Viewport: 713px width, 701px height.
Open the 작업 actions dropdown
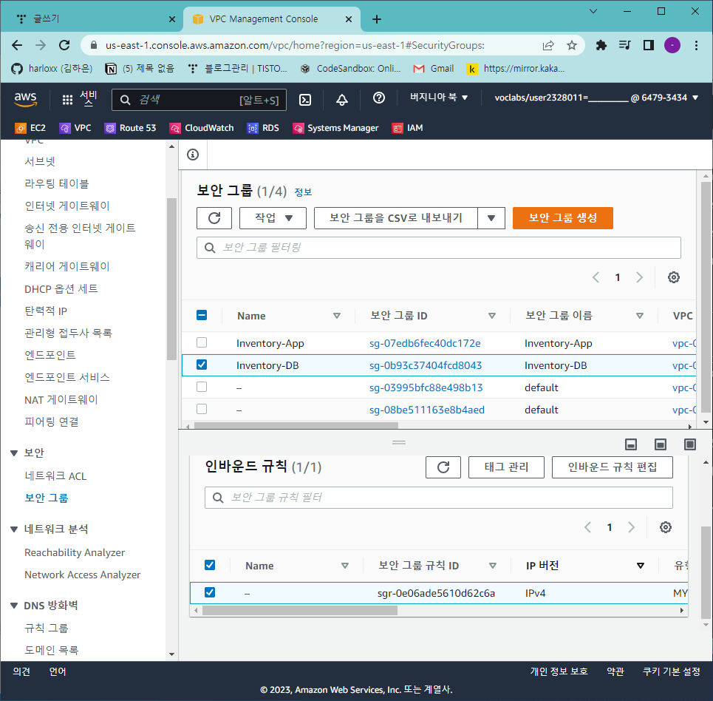click(273, 218)
